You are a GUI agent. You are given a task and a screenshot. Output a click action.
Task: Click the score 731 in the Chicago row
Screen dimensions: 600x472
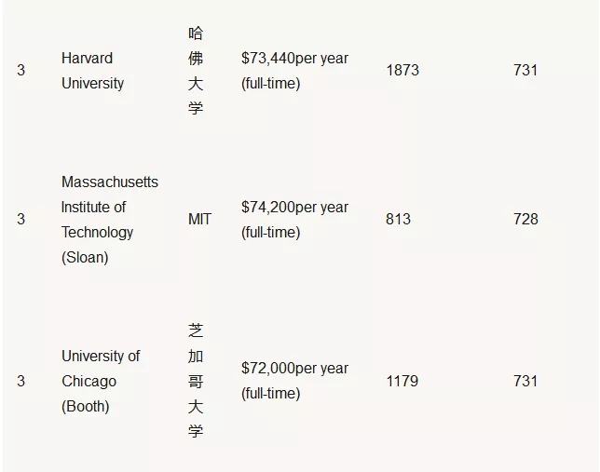pos(525,382)
